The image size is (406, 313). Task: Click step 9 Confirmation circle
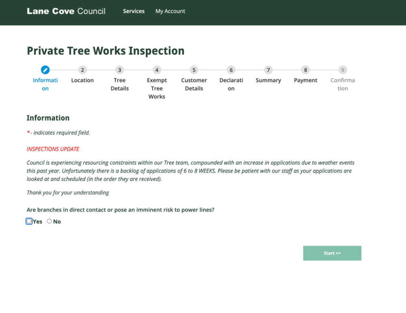point(343,70)
